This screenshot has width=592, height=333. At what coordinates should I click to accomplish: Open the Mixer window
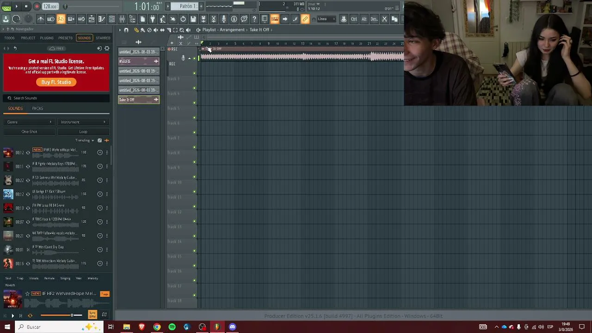click(122, 19)
